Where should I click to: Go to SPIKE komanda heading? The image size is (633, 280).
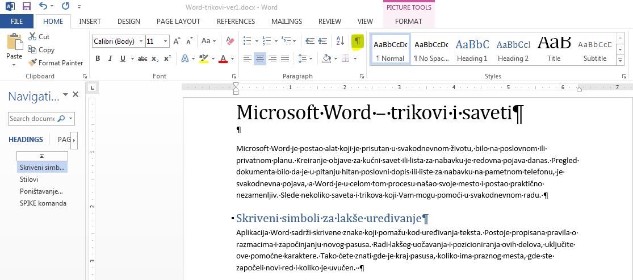(43, 203)
